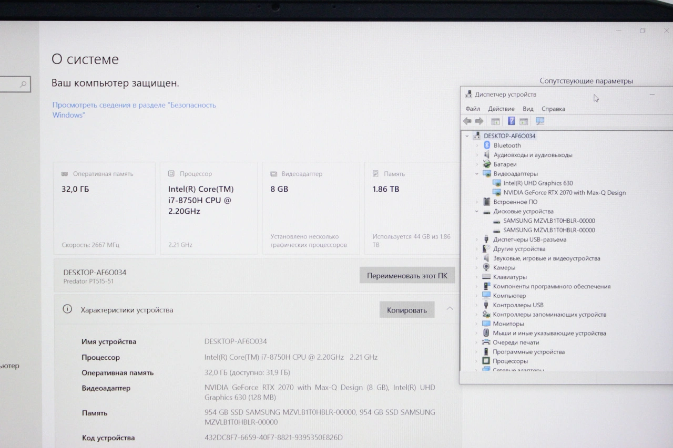Collapse the Характеристики устройства section chevron
Image resolution: width=673 pixels, height=448 pixels.
(450, 309)
